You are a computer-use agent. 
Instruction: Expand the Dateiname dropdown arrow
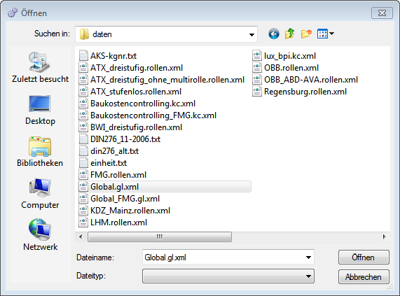308,258
